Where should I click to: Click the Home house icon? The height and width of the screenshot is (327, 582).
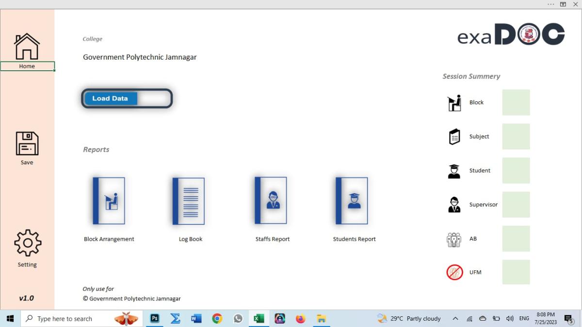[27, 47]
